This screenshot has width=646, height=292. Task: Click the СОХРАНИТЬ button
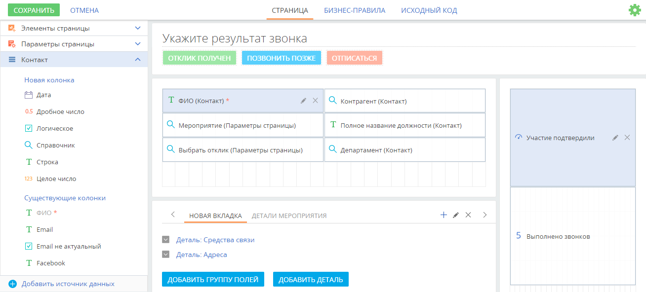34,10
